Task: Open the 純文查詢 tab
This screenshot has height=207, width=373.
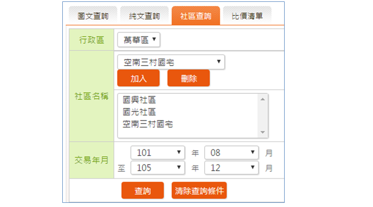Action: click(x=144, y=16)
